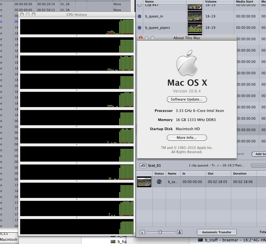Select the queued b_sa clip thumbnail
Image resolution: width=266 pixels, height=244 pixels.
(x=144, y=182)
